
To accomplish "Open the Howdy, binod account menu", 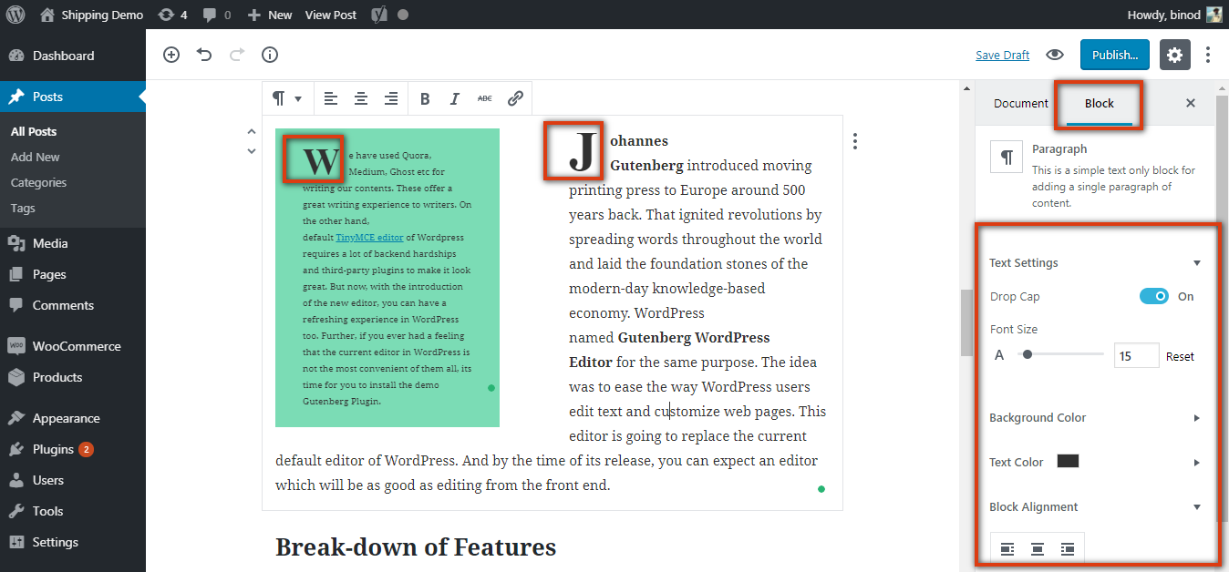I will point(1174,15).
